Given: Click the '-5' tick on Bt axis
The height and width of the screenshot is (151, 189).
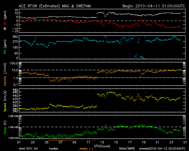Looking at the screenshot, I should [x=16, y=25].
